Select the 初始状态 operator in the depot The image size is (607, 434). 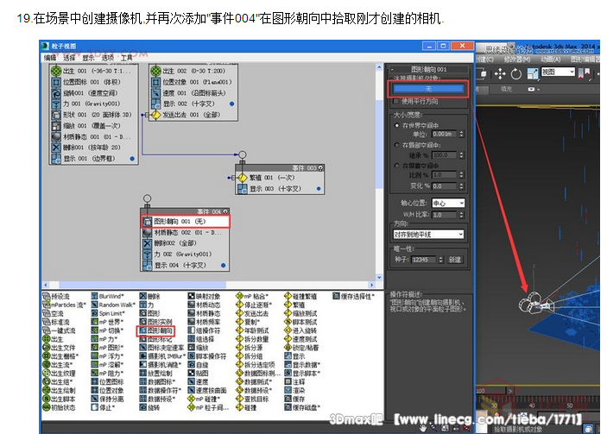[59, 407]
